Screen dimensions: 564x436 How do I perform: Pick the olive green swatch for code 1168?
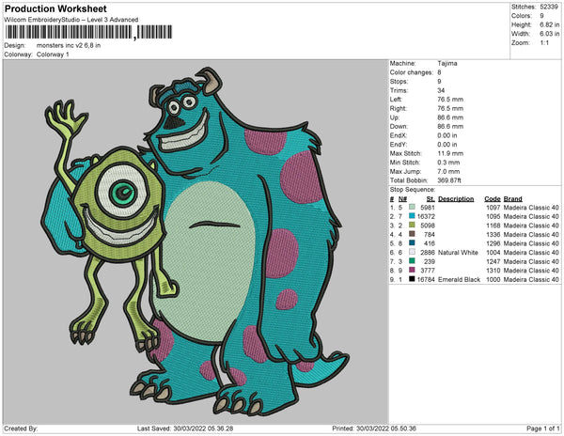[x=412, y=225]
